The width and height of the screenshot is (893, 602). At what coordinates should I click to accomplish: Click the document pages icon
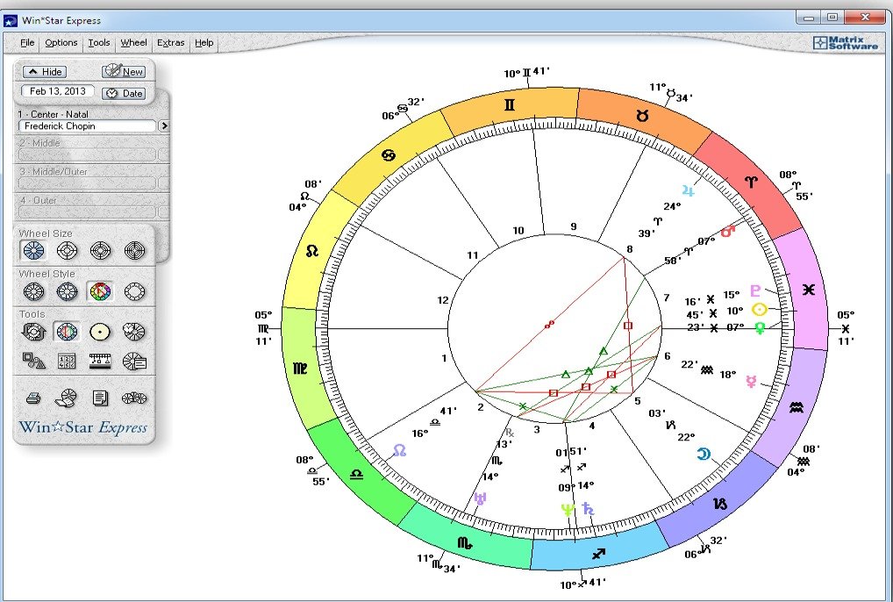tap(100, 398)
